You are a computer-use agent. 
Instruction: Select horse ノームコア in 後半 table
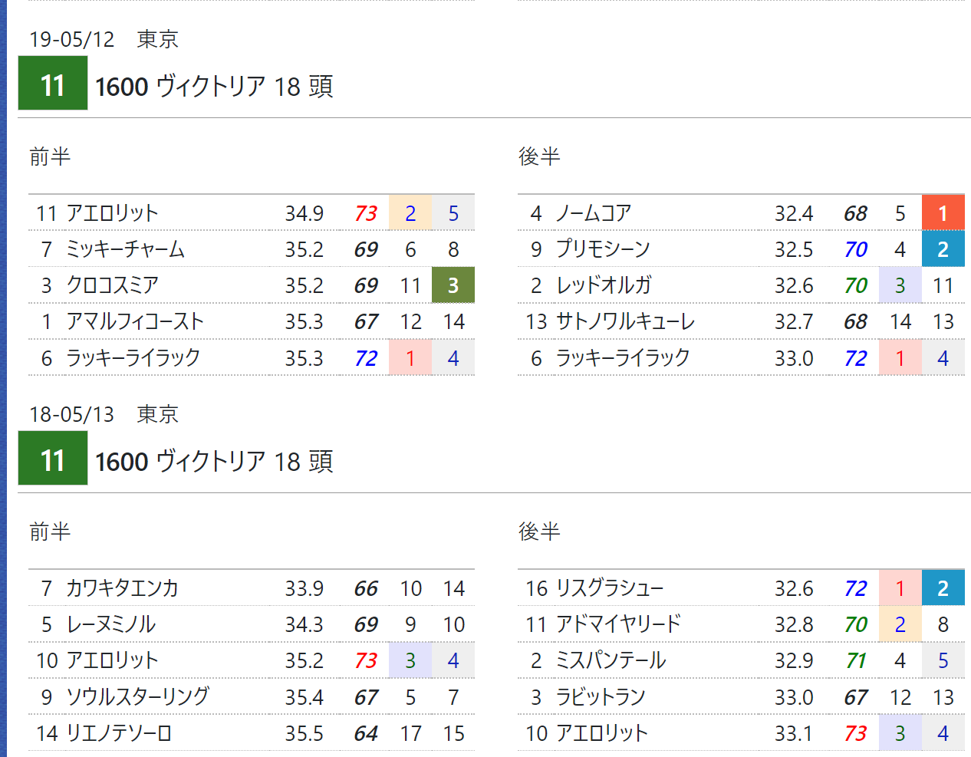tap(593, 213)
